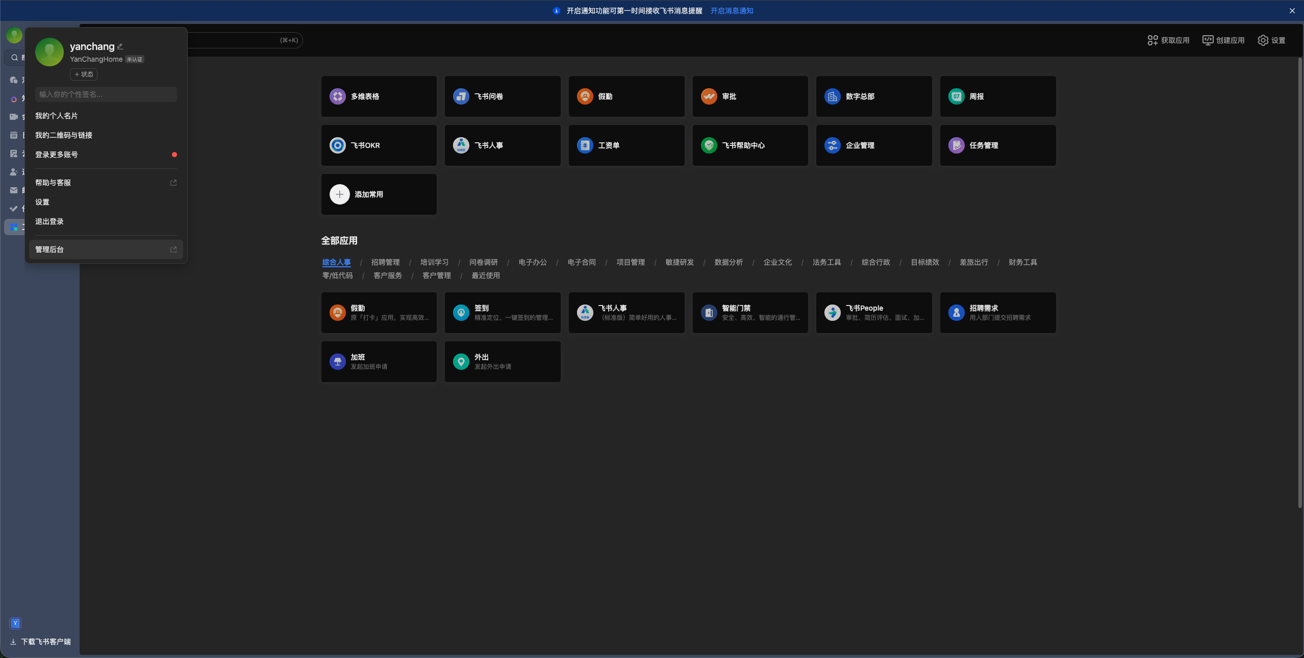Open the 飞书帮助中心 icon
Viewport: 1304px width, 658px height.
click(x=709, y=145)
